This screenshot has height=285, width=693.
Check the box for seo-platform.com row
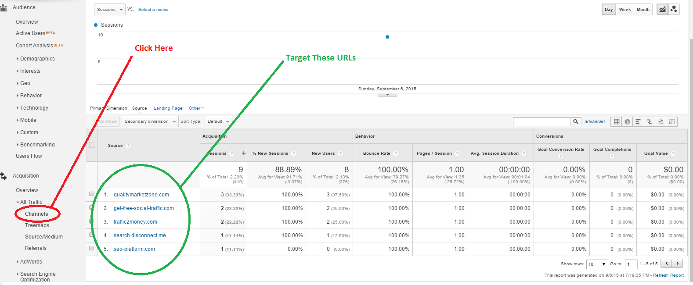[91, 248]
